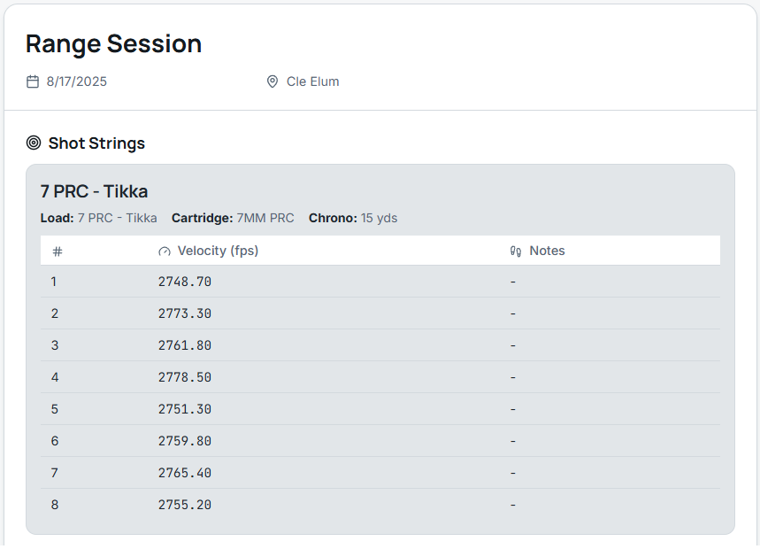This screenshot has height=549, width=760.
Task: Click the Cle Elum location text
Action: click(x=312, y=81)
